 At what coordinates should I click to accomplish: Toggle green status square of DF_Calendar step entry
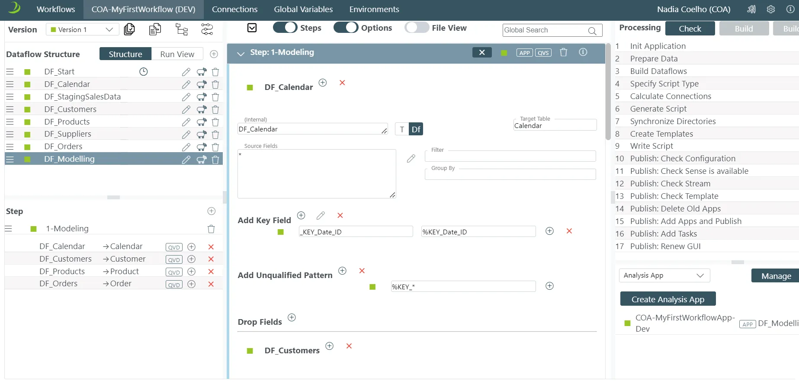pos(250,87)
